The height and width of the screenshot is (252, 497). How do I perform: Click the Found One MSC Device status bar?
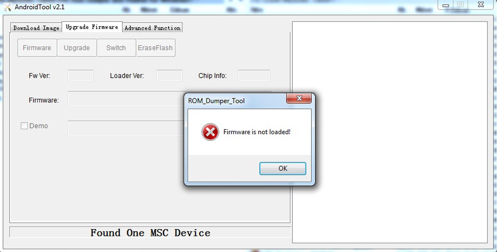150,233
